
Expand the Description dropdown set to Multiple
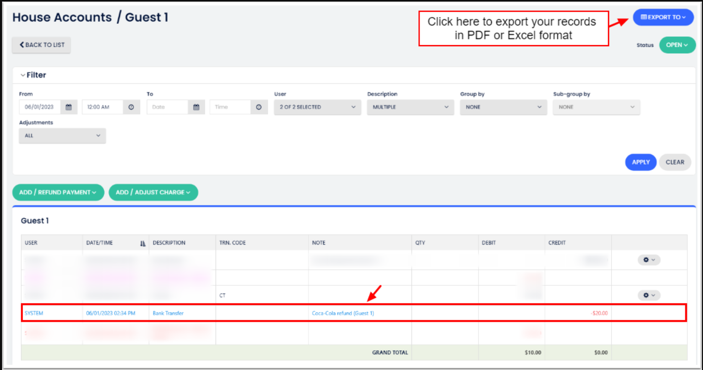click(x=410, y=107)
